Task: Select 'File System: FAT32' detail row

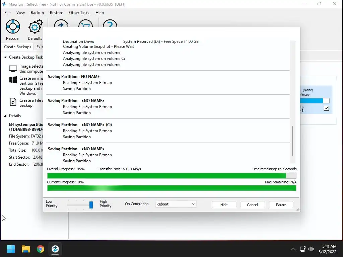Action: pyautogui.click(x=26, y=136)
